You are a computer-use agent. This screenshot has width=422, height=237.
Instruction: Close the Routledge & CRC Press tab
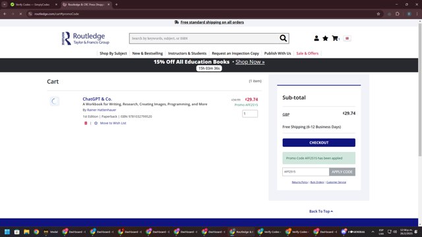tap(108, 5)
